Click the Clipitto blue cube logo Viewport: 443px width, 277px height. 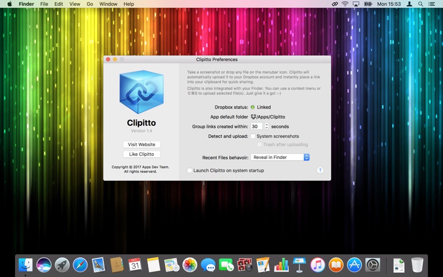point(141,92)
